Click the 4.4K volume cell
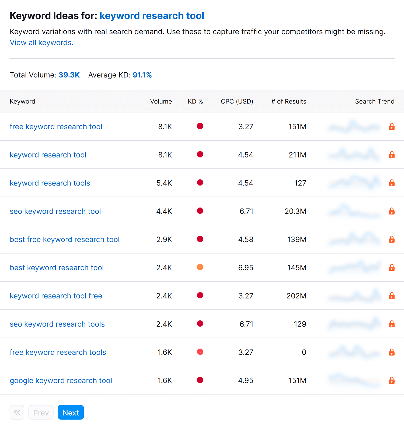 (164, 211)
